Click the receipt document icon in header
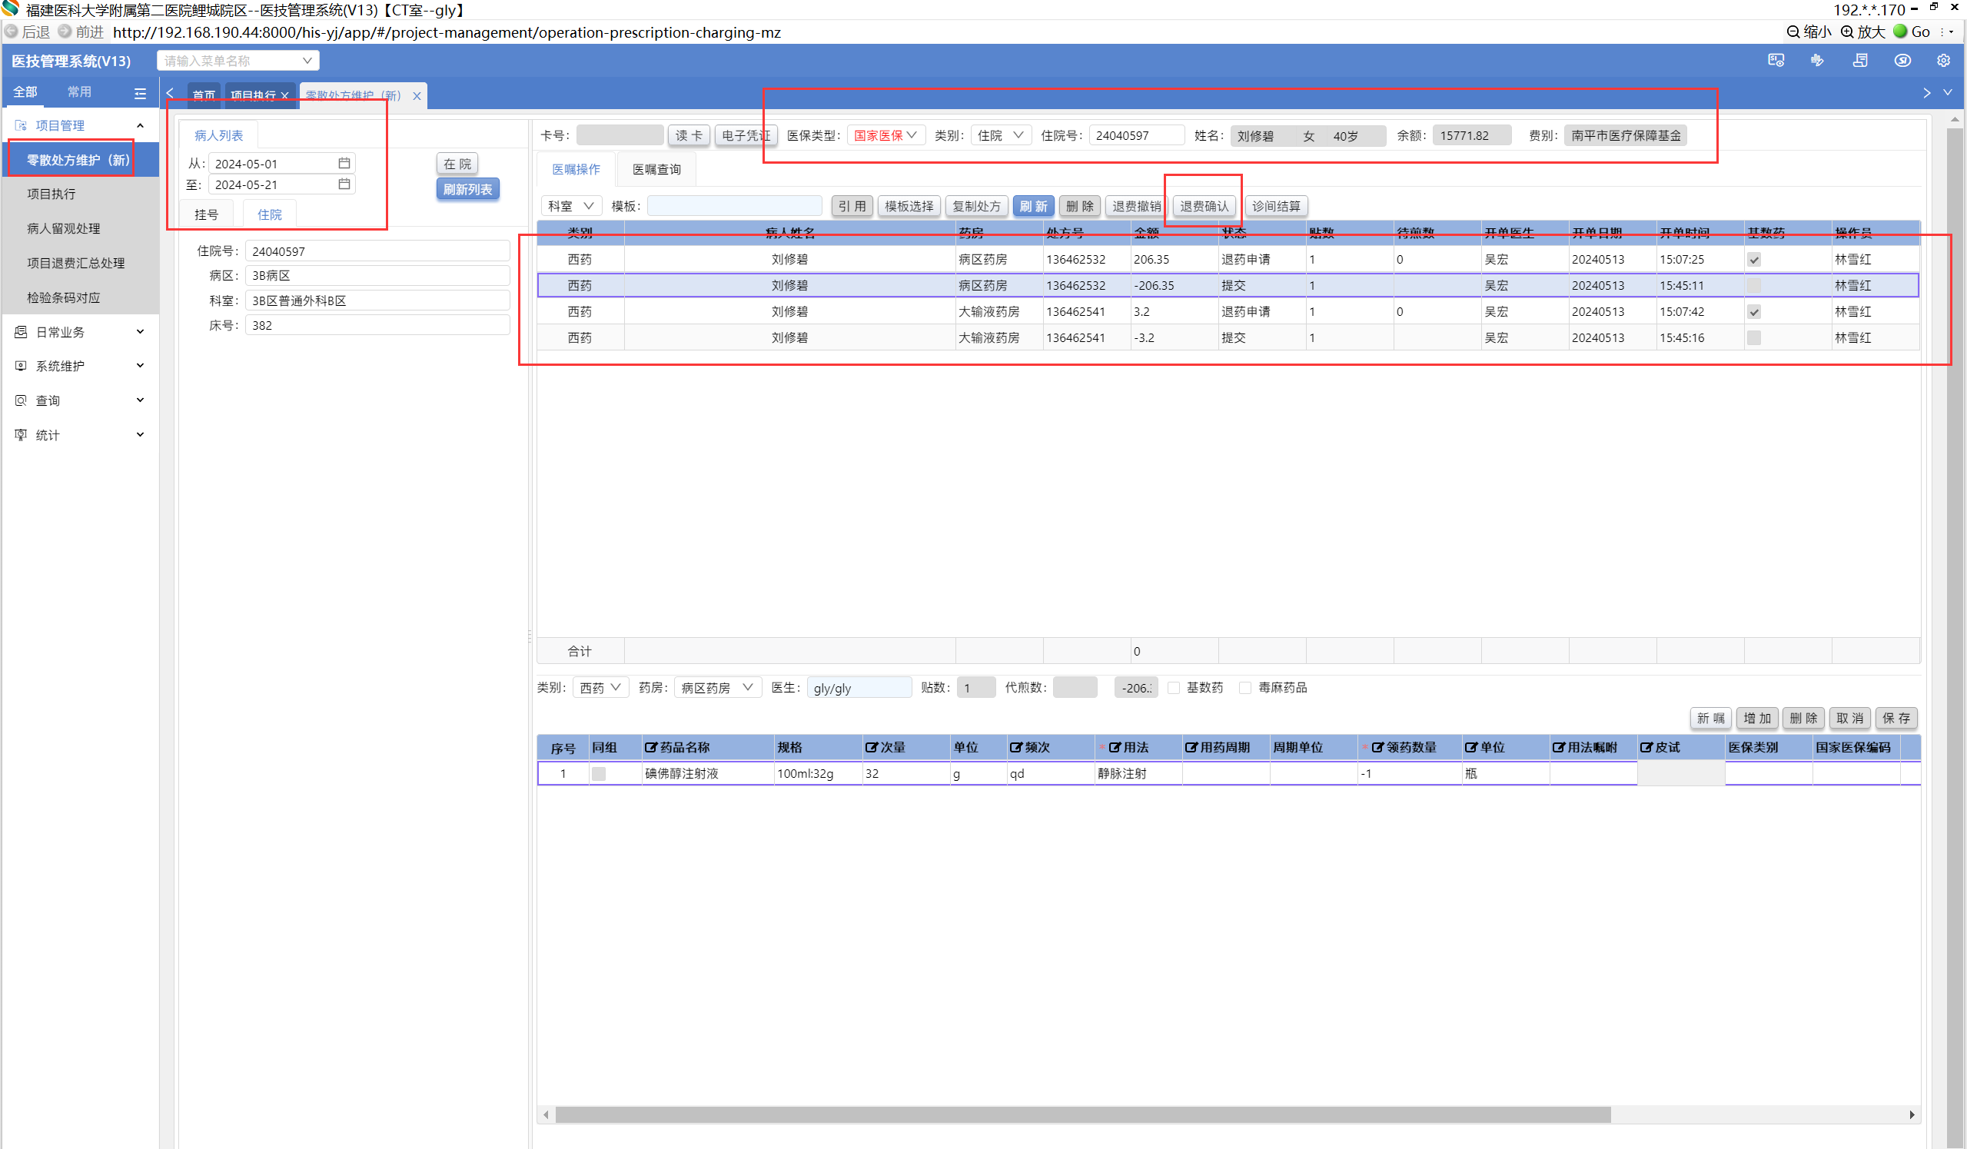Image resolution: width=1967 pixels, height=1149 pixels. [1860, 61]
